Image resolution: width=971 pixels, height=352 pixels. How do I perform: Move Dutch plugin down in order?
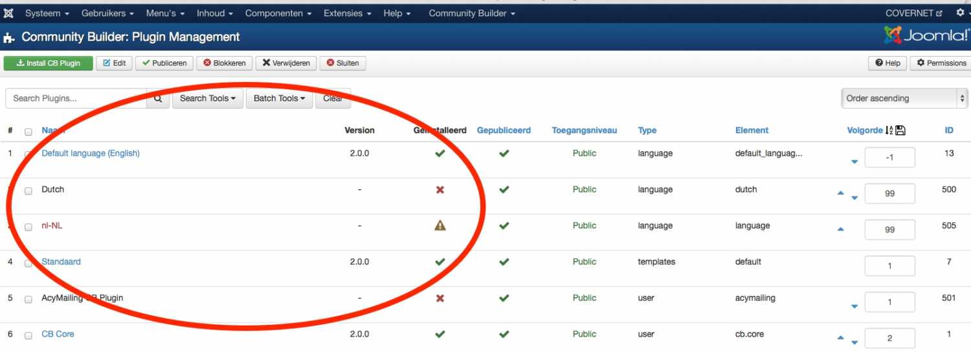[x=854, y=198]
